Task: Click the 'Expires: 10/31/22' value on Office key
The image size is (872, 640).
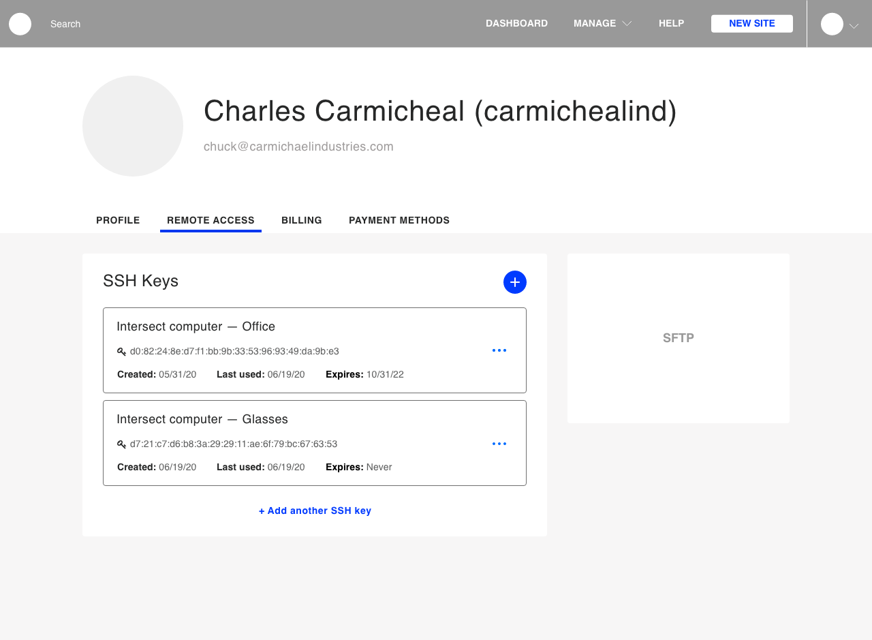Action: pos(364,374)
